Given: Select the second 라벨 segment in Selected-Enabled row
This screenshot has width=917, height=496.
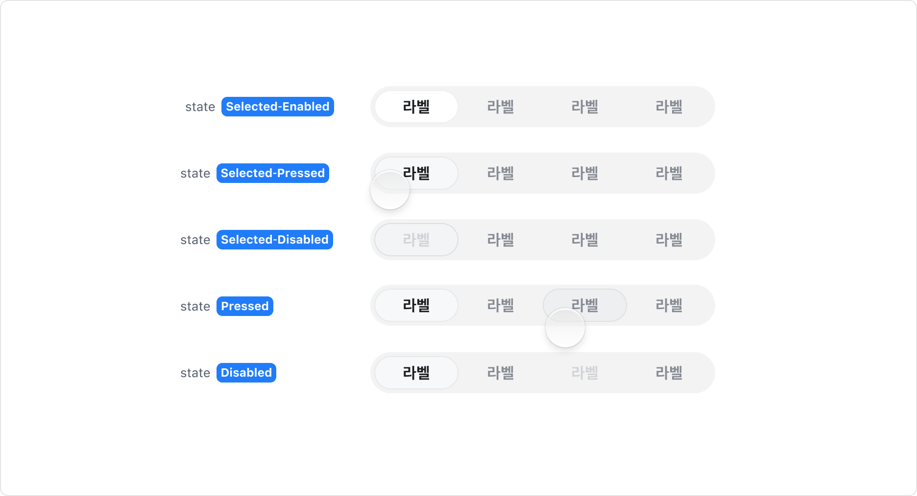Looking at the screenshot, I should [x=501, y=107].
